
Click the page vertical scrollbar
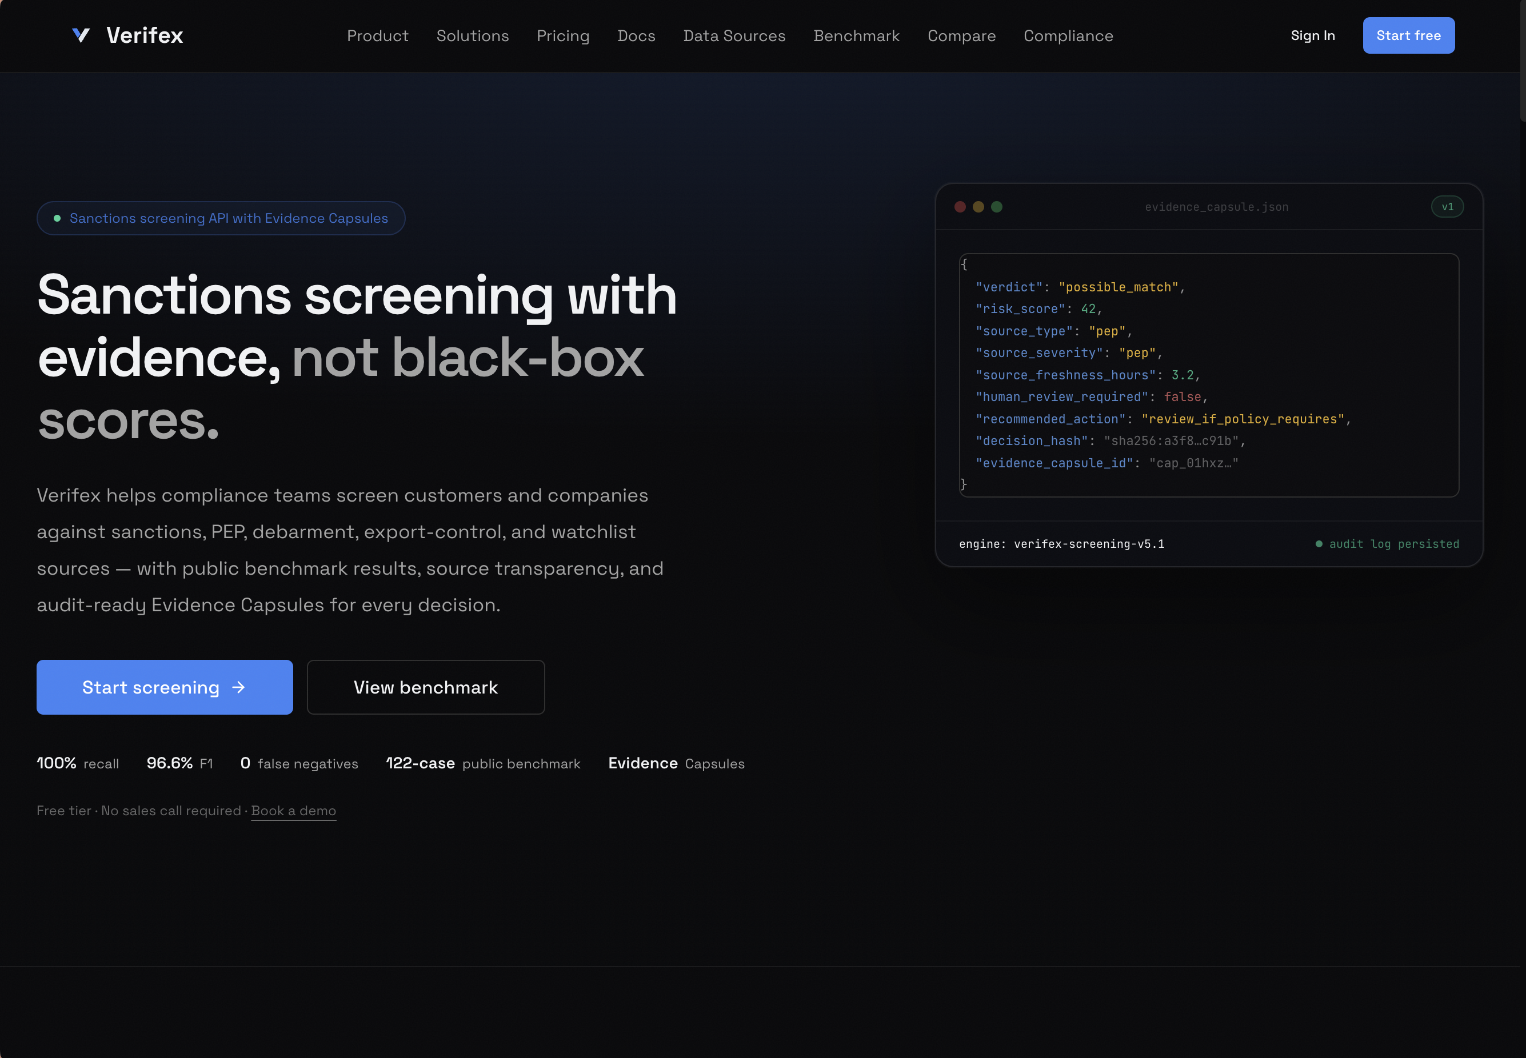(1523, 61)
